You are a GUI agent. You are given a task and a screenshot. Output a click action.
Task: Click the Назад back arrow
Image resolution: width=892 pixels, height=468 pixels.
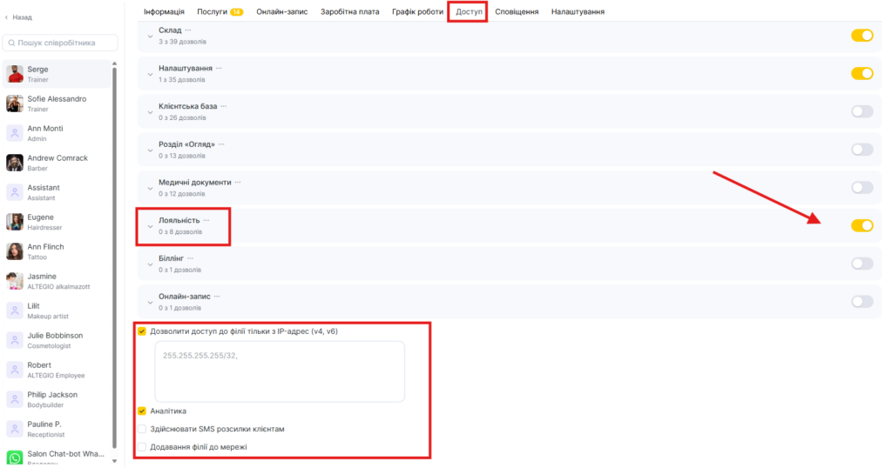[8, 17]
